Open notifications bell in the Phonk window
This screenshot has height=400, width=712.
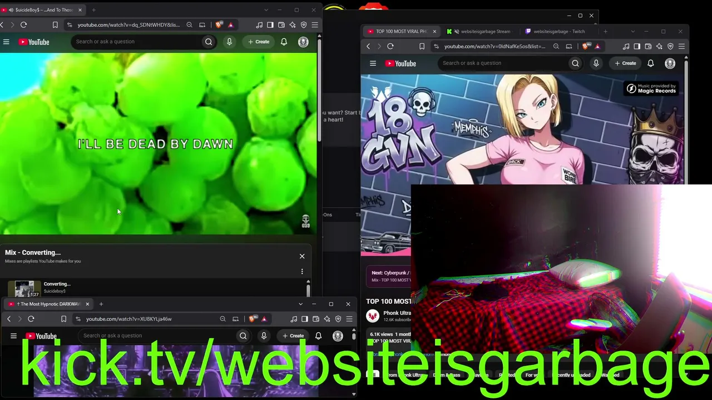tap(650, 63)
